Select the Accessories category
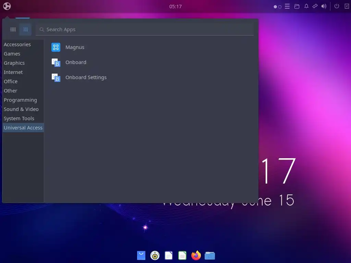 (23, 45)
